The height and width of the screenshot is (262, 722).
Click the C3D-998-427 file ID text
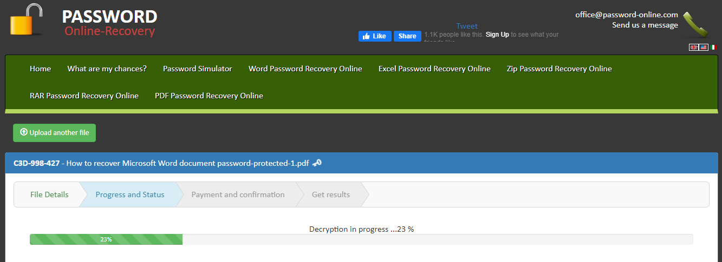pos(37,163)
